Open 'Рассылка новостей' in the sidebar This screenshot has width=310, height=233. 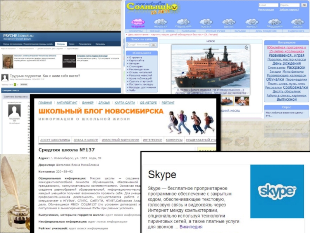pos(141,75)
